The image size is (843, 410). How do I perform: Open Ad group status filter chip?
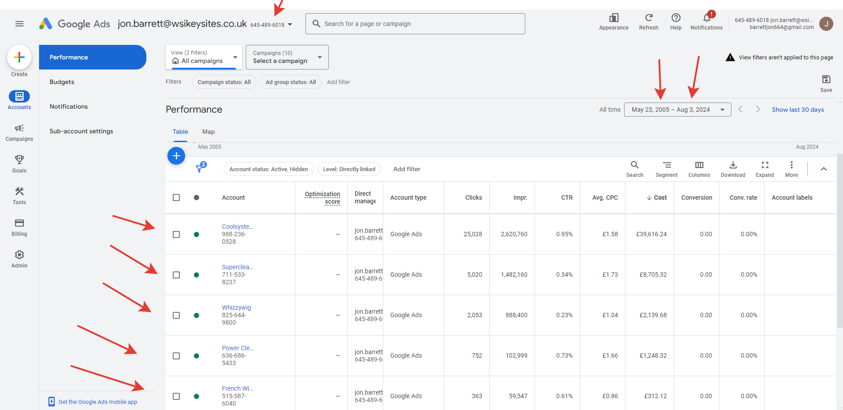(291, 82)
